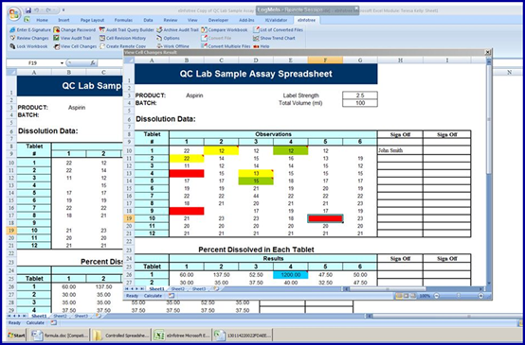Open the Controlled Spreadsheet taskbar folder
The width and height of the screenshot is (525, 345).
pos(121,336)
